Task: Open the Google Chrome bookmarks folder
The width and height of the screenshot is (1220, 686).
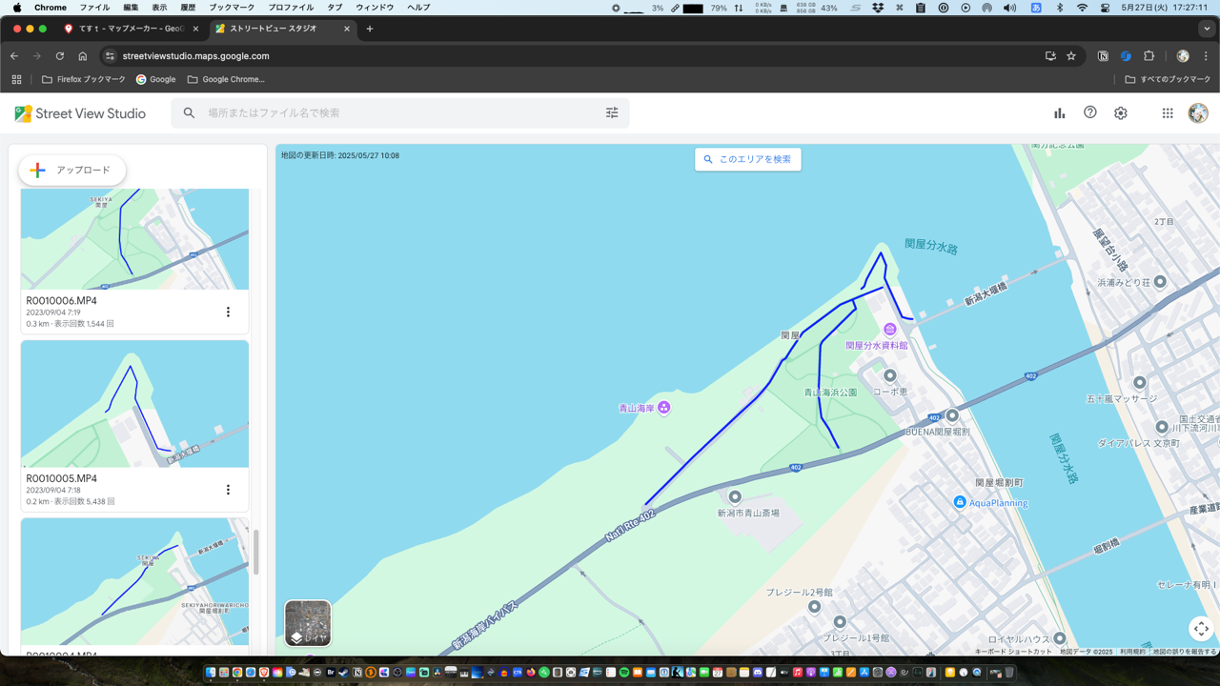Action: (x=226, y=79)
